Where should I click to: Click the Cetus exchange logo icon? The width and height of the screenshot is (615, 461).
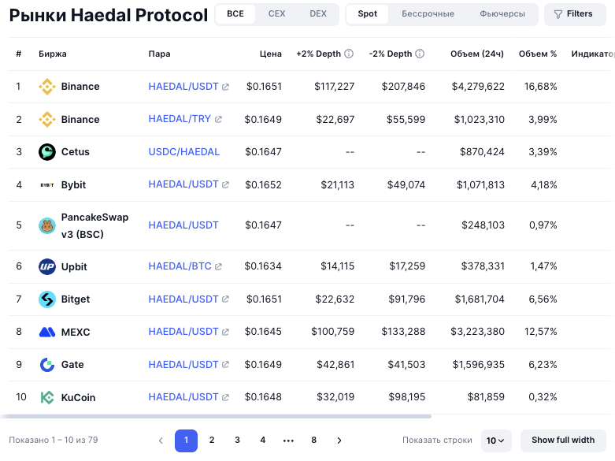point(47,152)
